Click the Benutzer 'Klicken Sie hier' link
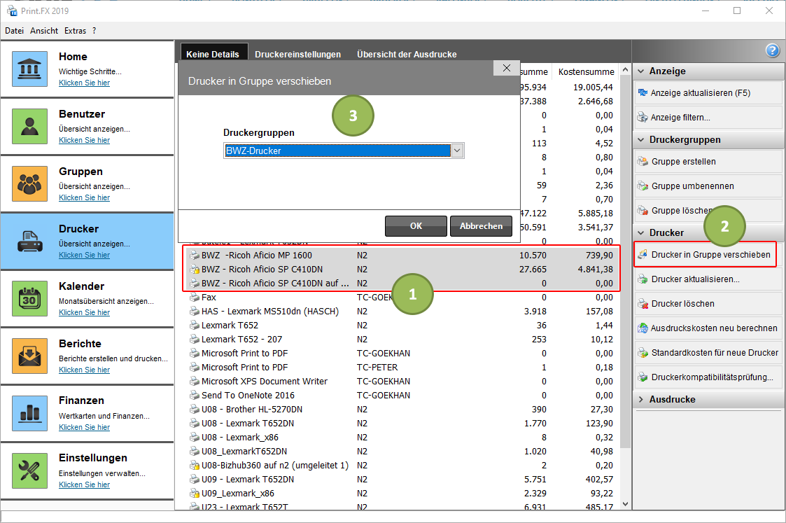The image size is (786, 523). (x=84, y=141)
